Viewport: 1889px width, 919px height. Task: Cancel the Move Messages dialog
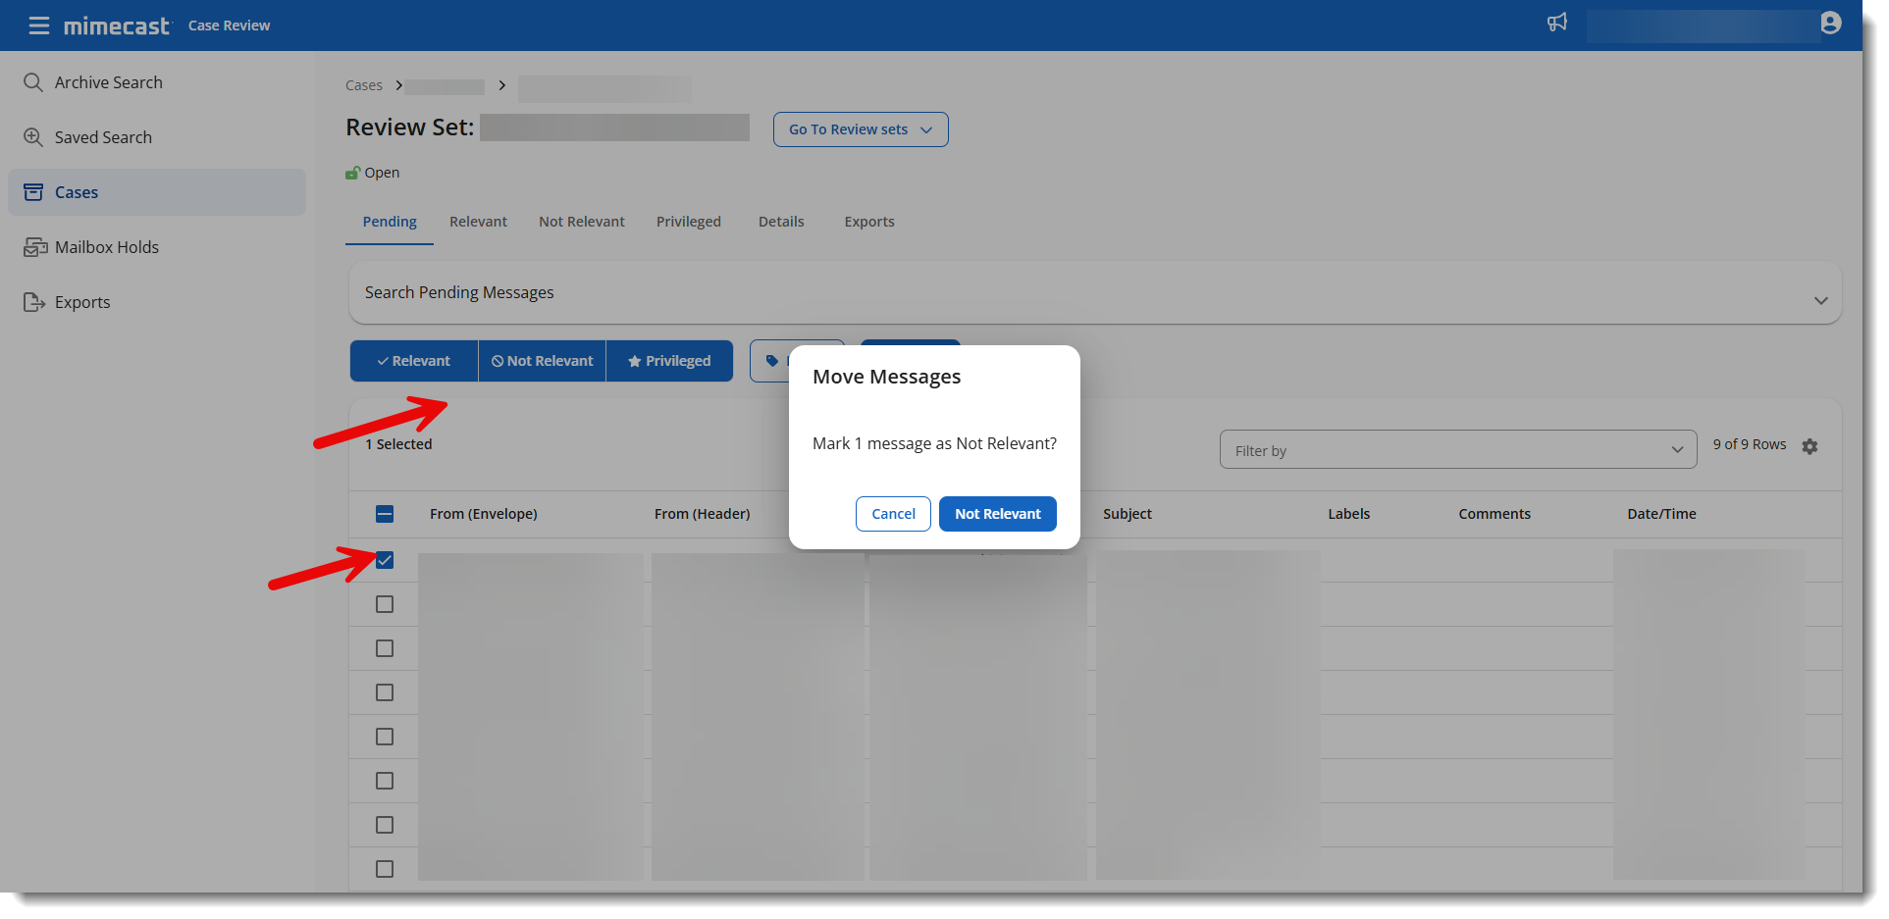(x=893, y=514)
